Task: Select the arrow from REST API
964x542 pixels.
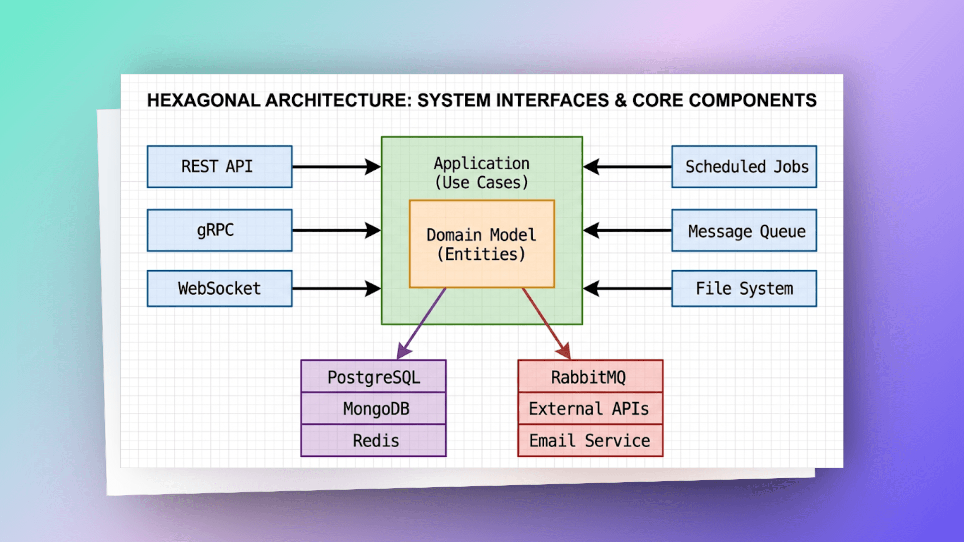Action: (336, 167)
